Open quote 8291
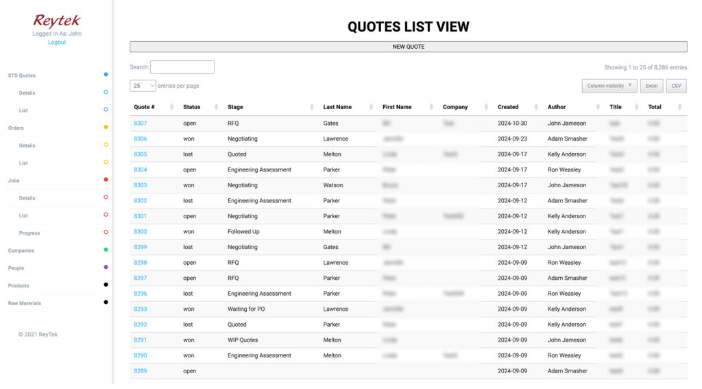Screen dimensions: 702x389 [x=140, y=340]
